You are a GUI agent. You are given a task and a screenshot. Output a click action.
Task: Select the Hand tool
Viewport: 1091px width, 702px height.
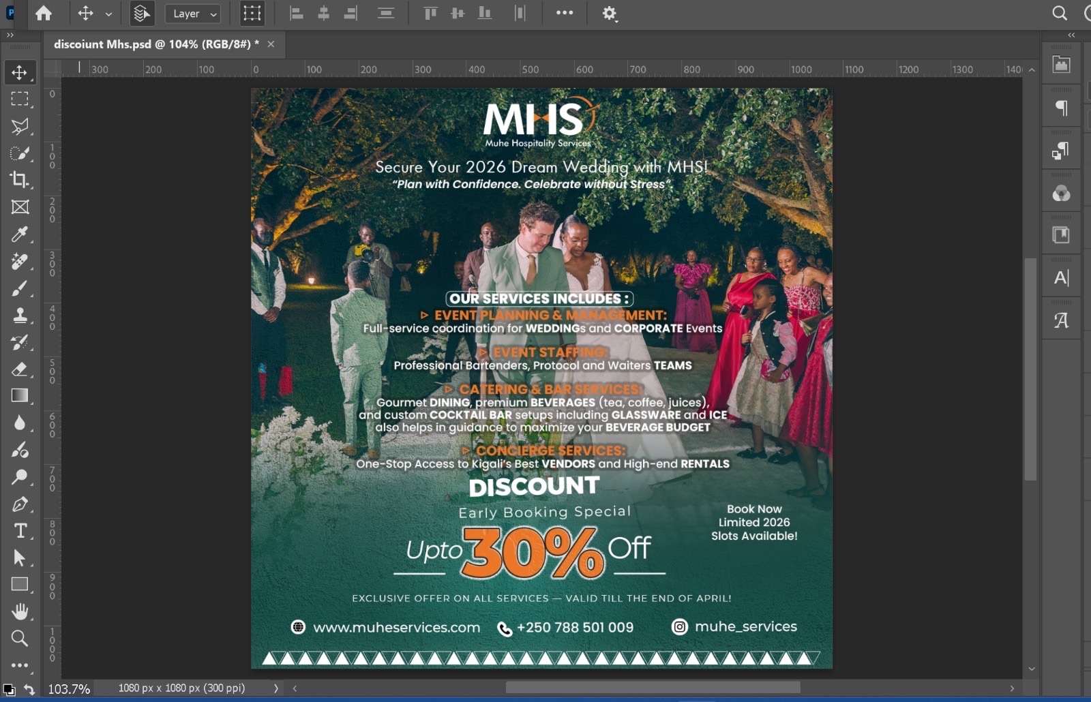pyautogui.click(x=20, y=611)
